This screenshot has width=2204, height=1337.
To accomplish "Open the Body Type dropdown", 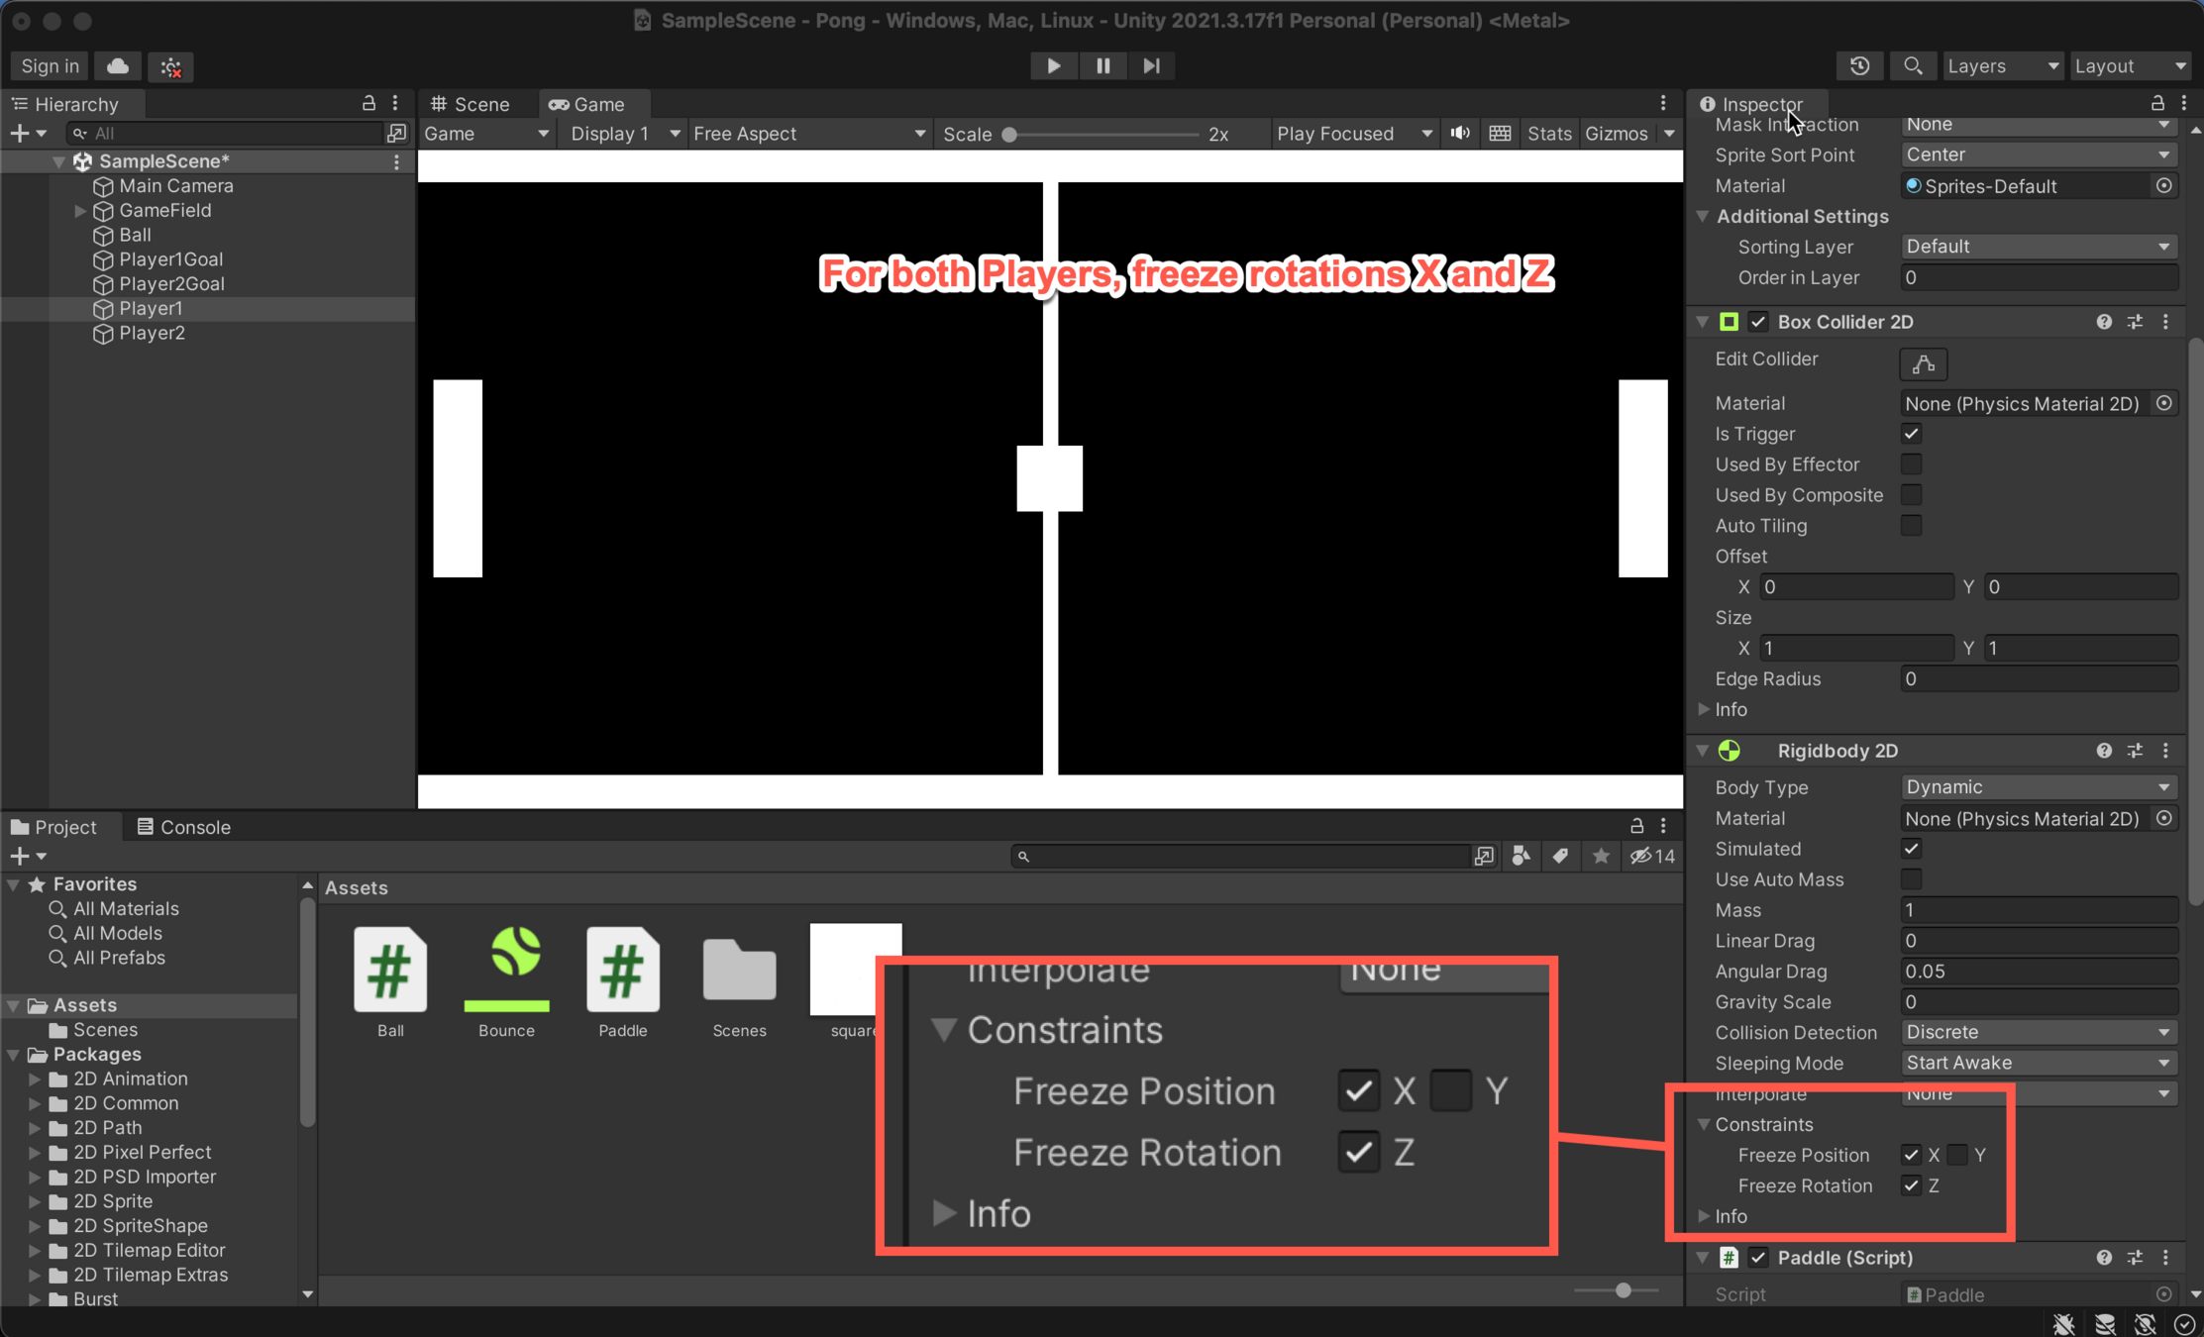I will click(2037, 787).
